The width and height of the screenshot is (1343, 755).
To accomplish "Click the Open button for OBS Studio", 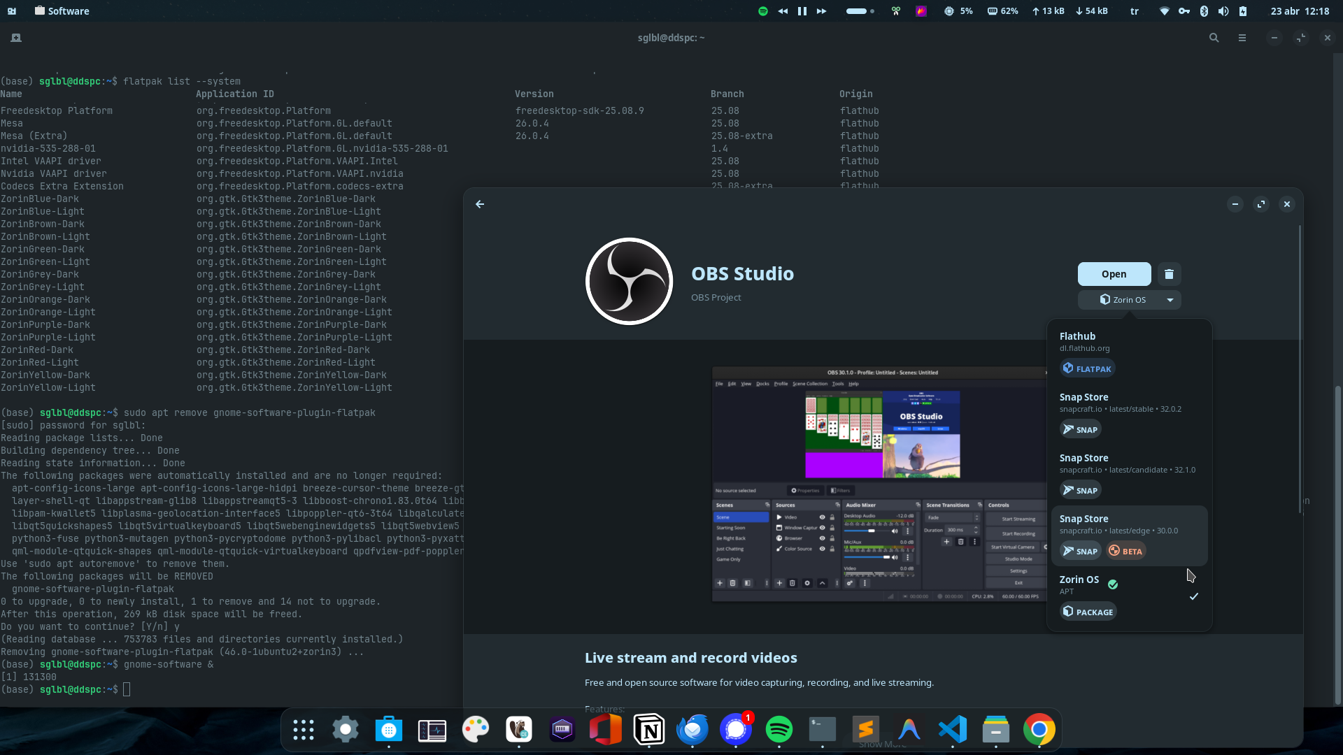I will coord(1114,274).
